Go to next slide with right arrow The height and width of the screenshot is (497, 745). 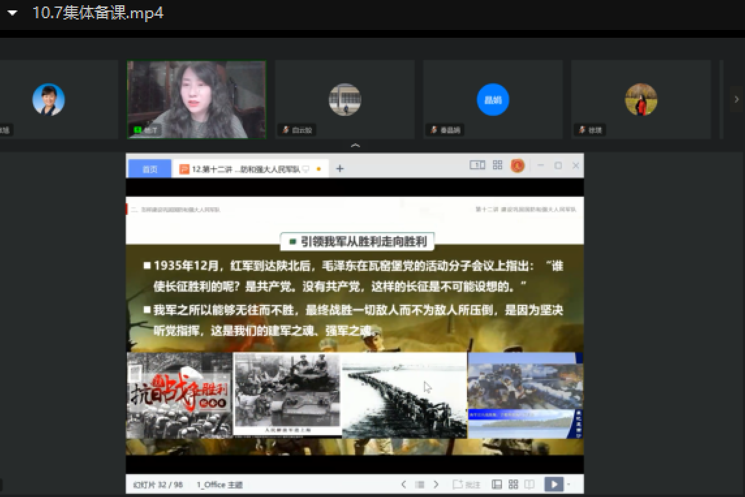point(436,485)
